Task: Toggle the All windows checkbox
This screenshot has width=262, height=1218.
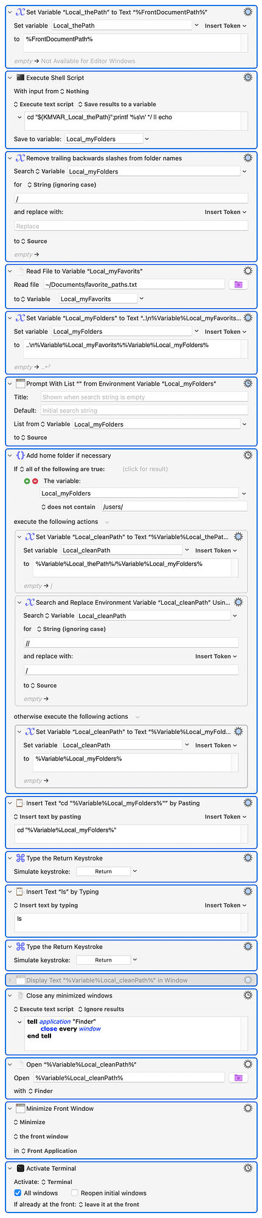Action: click(x=18, y=1193)
